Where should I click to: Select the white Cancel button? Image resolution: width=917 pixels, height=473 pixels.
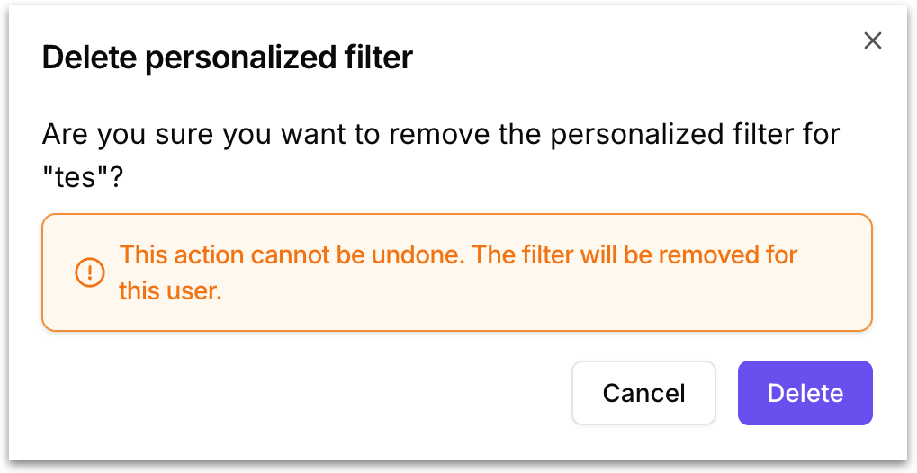pos(643,393)
